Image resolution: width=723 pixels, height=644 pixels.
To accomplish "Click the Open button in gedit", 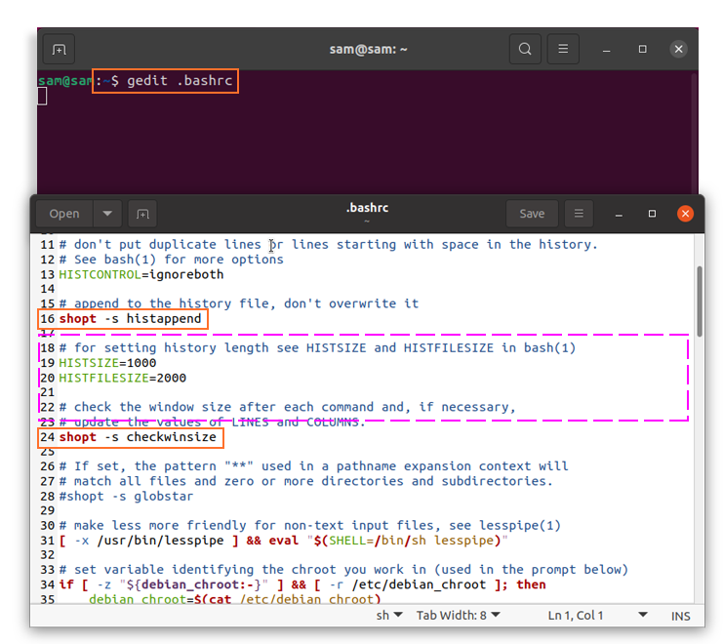I will click(x=64, y=214).
